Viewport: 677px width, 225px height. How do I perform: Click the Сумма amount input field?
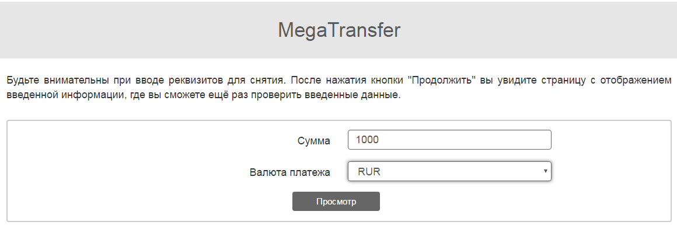coord(449,140)
